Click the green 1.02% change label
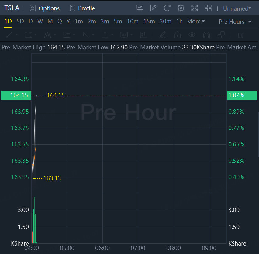Image resolution: width=259 pixels, height=254 pixels. [x=242, y=95]
